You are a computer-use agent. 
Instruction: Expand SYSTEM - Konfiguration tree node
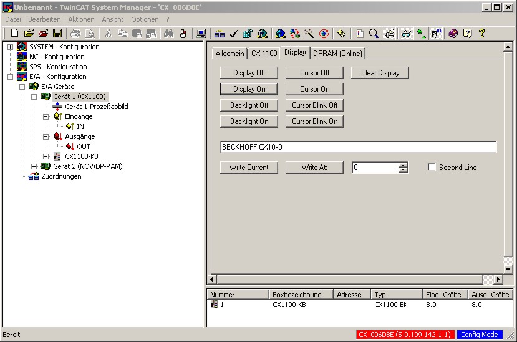pyautogui.click(x=10, y=47)
